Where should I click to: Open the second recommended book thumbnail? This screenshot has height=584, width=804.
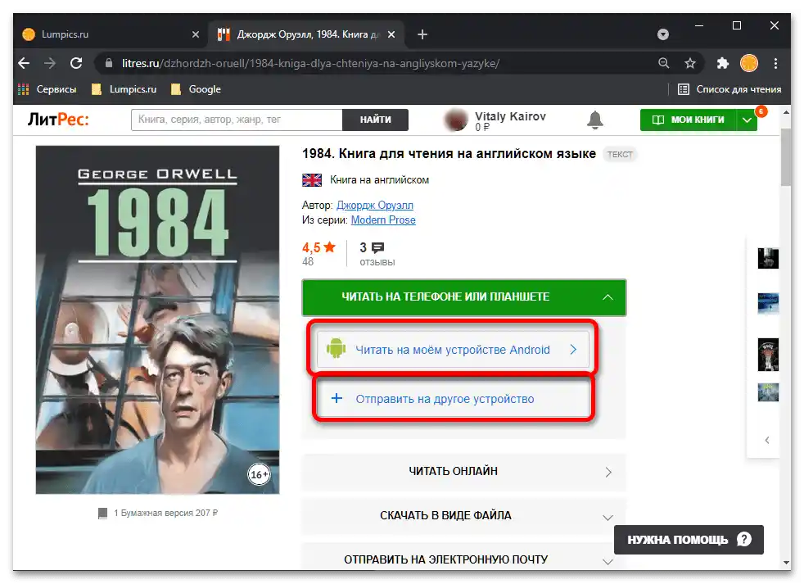click(x=768, y=303)
